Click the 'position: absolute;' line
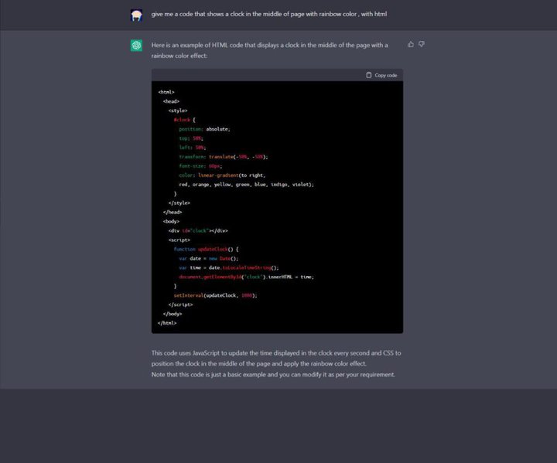The height and width of the screenshot is (463, 557). [x=204, y=129]
